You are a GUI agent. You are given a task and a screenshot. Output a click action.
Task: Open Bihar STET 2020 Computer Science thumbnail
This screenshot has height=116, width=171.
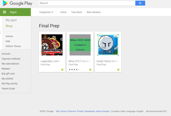[x=80, y=45]
